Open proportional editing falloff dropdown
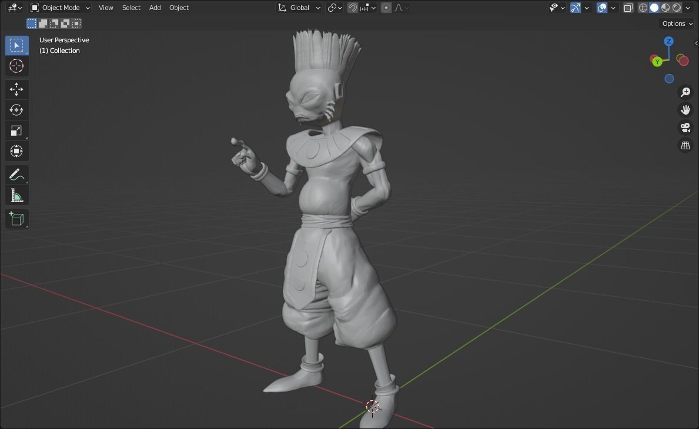 click(401, 8)
